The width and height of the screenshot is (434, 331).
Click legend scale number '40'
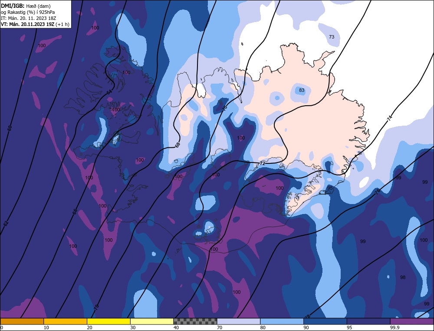coord(176,328)
